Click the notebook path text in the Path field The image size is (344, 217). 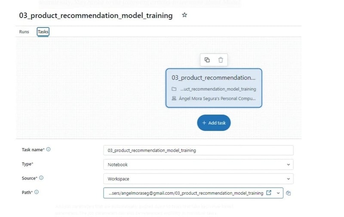click(x=186, y=193)
